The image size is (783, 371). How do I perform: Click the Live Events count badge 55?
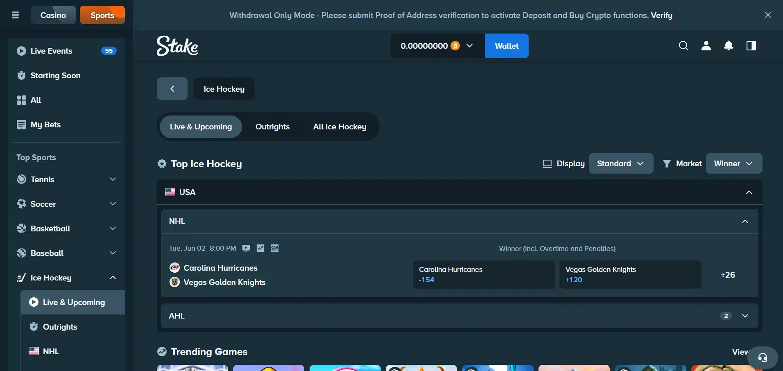coord(109,51)
